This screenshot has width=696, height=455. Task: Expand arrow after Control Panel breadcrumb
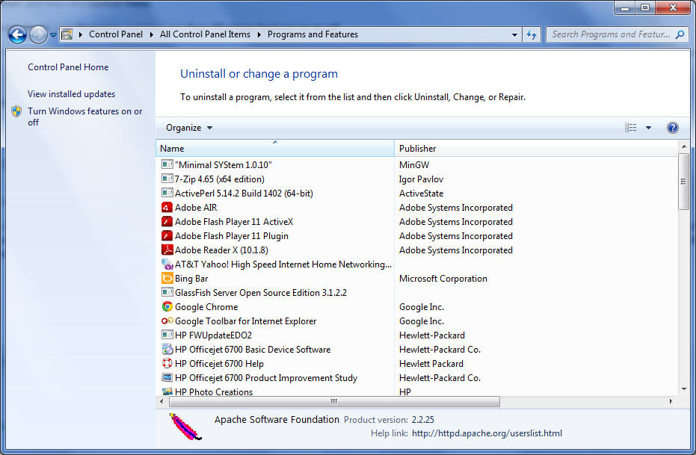click(151, 34)
